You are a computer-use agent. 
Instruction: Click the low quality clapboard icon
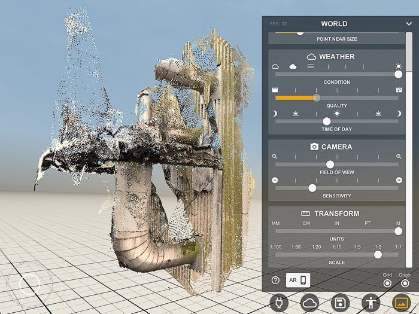tap(275, 90)
